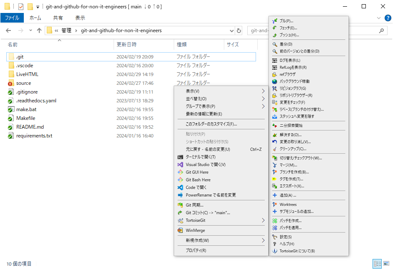Screen dimensions: 393x269
Task: Click the Back navigation arrow
Action: [x=8, y=30]
